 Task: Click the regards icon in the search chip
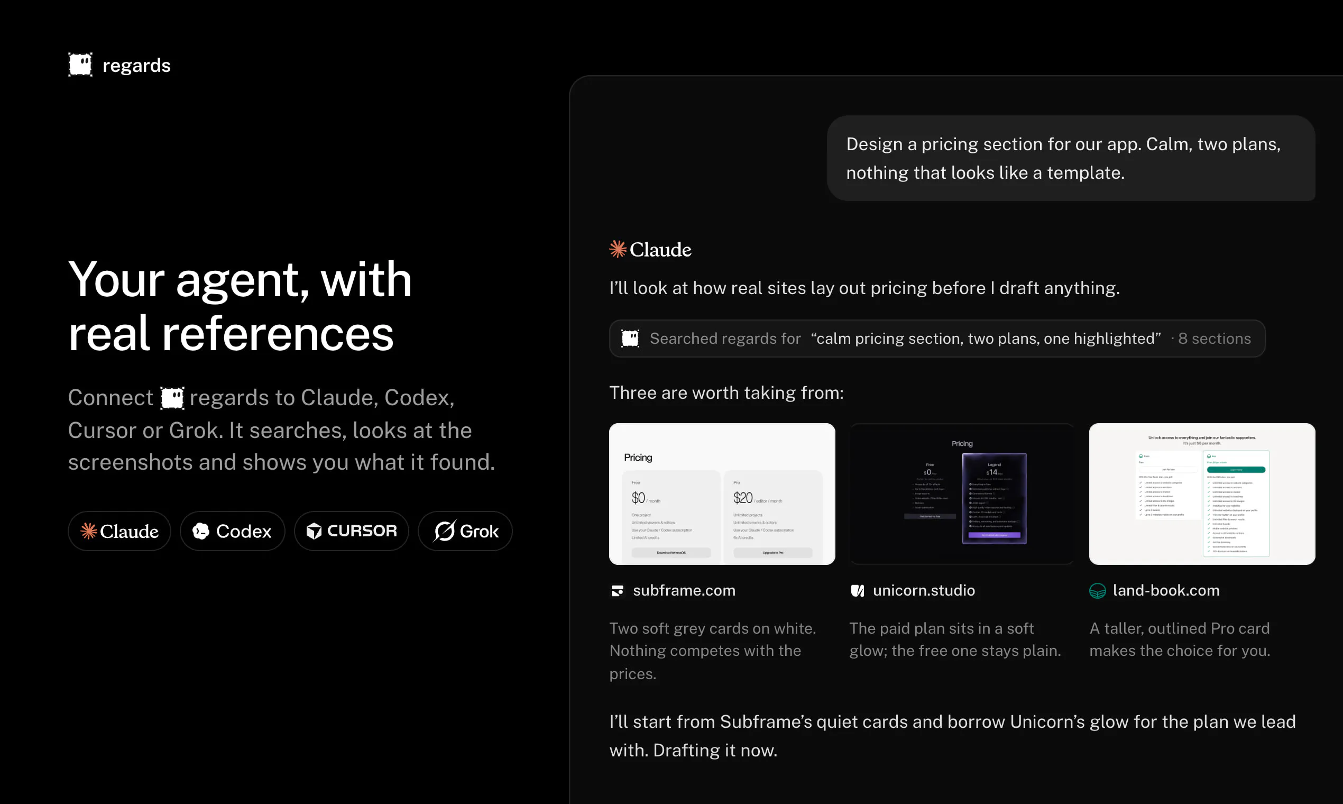pos(630,339)
